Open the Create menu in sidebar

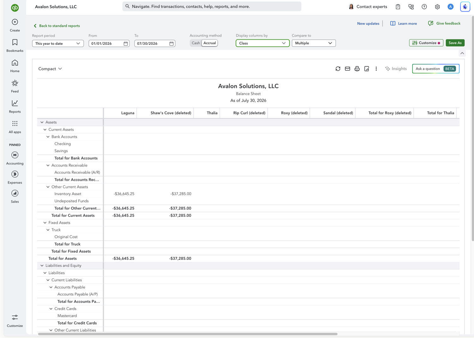pyautogui.click(x=15, y=25)
